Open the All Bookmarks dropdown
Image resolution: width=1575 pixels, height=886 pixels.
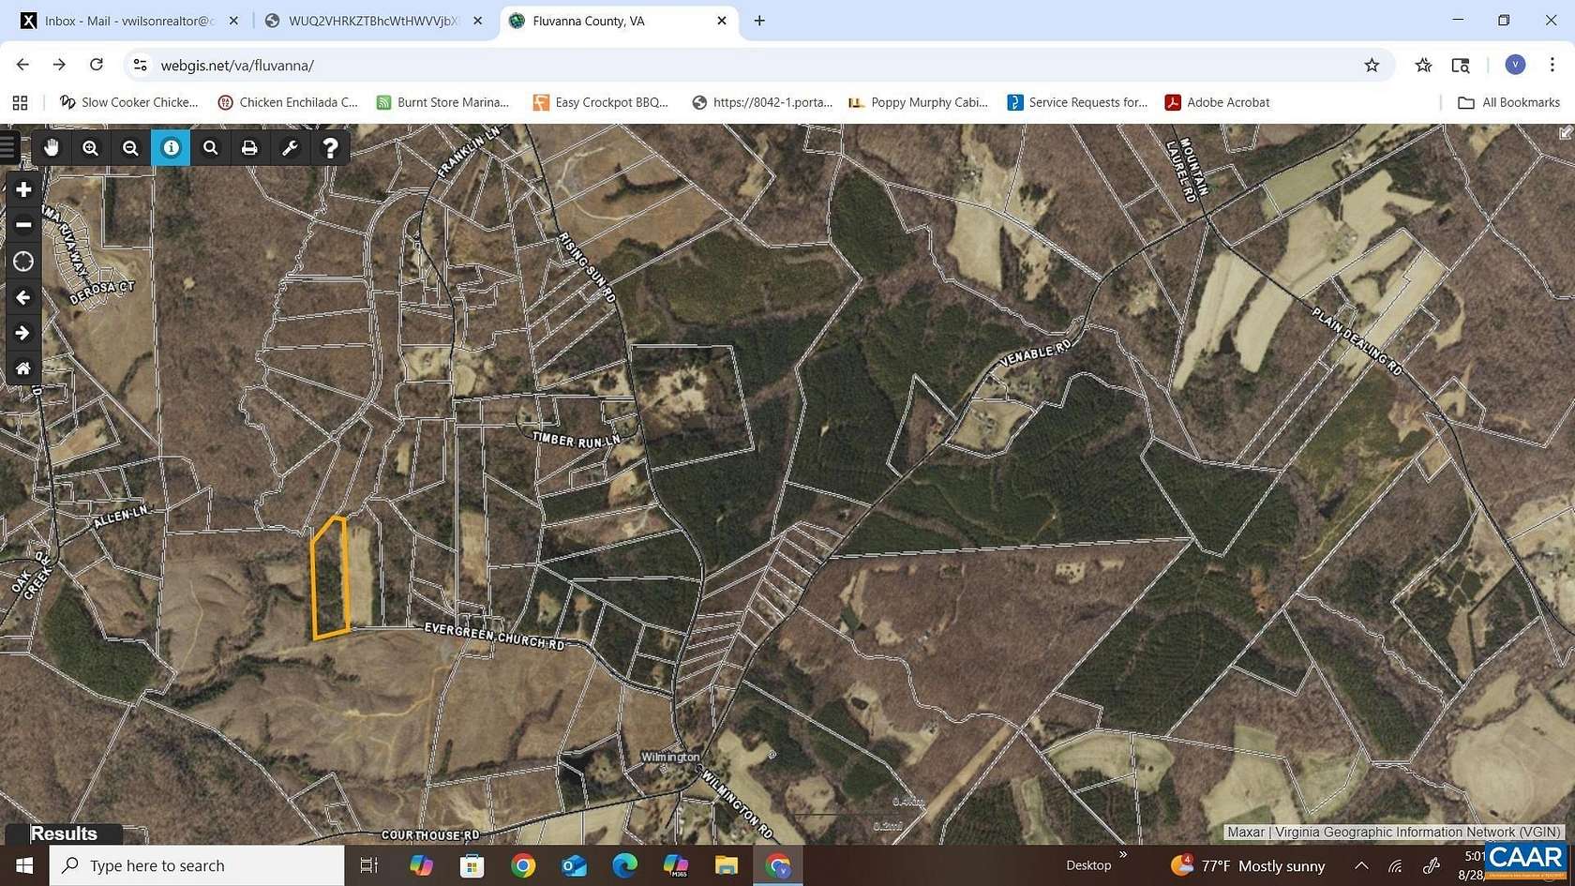click(x=1507, y=102)
